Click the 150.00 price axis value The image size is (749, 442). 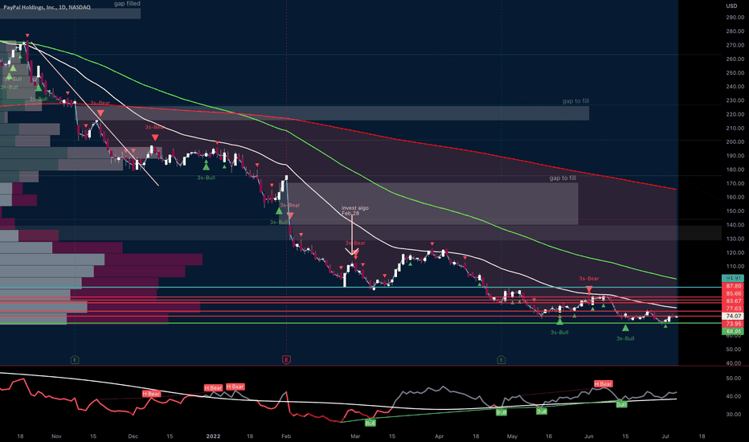735,211
